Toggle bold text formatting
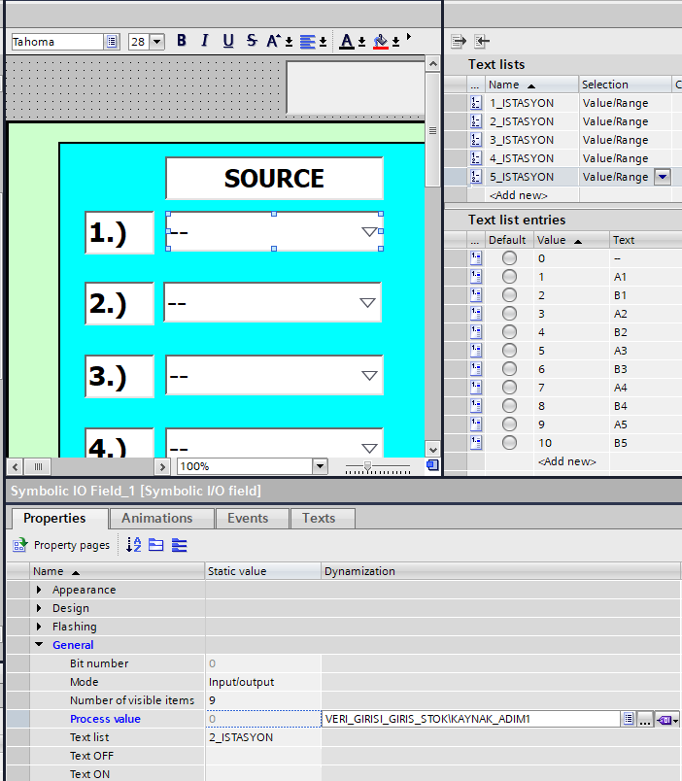 click(x=182, y=41)
